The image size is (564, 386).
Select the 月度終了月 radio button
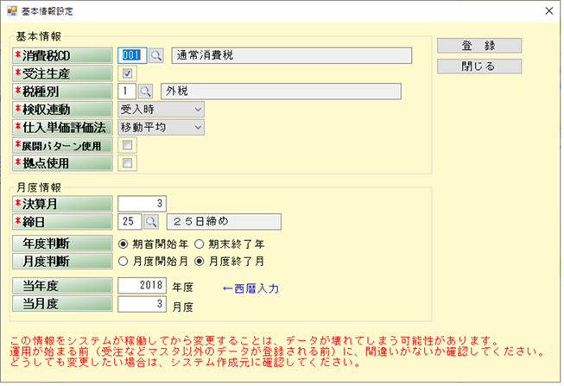click(x=200, y=261)
